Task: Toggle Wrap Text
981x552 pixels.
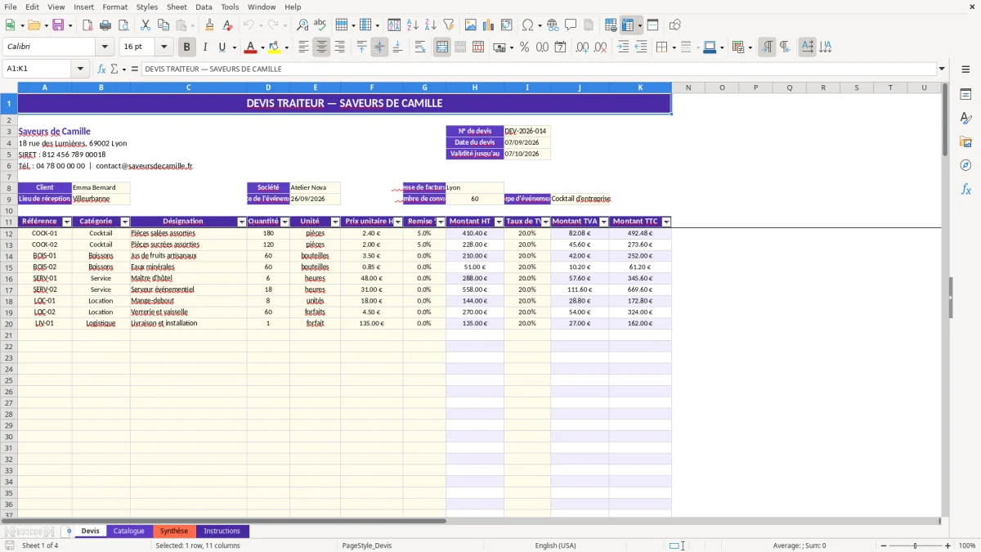Action: click(419, 47)
